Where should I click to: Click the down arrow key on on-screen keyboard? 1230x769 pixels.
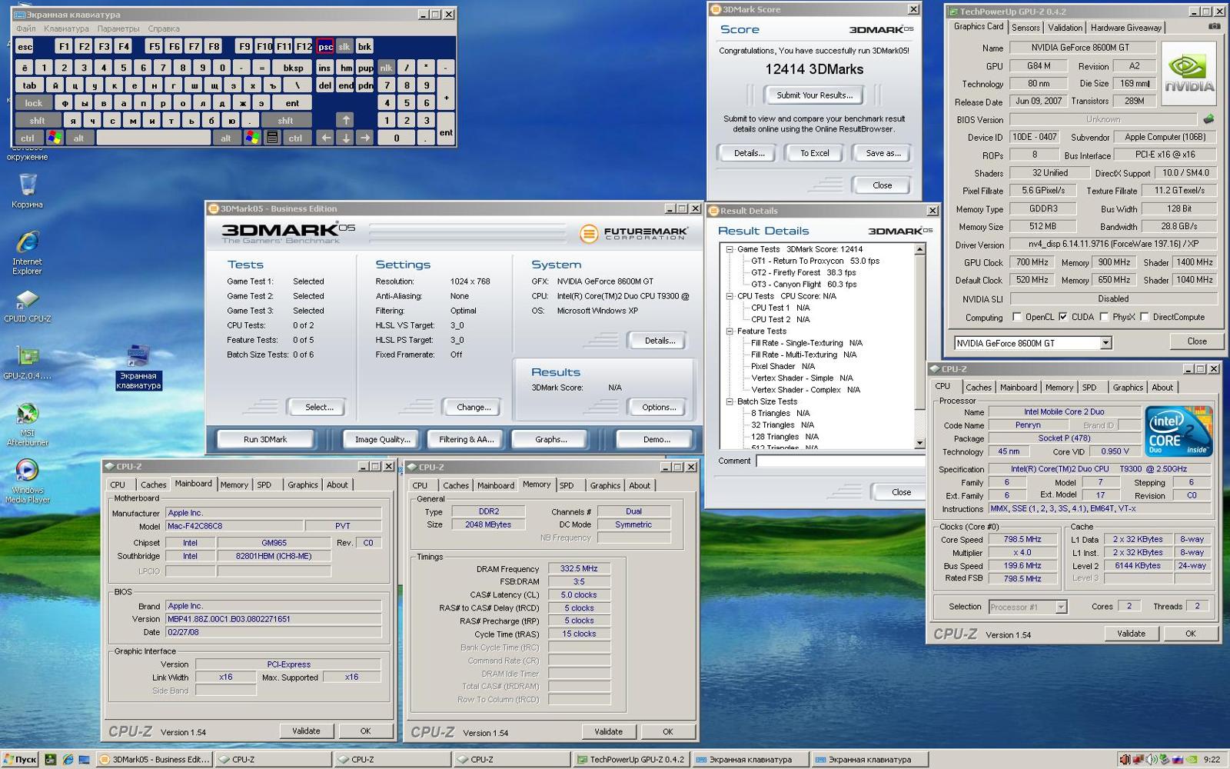point(346,138)
